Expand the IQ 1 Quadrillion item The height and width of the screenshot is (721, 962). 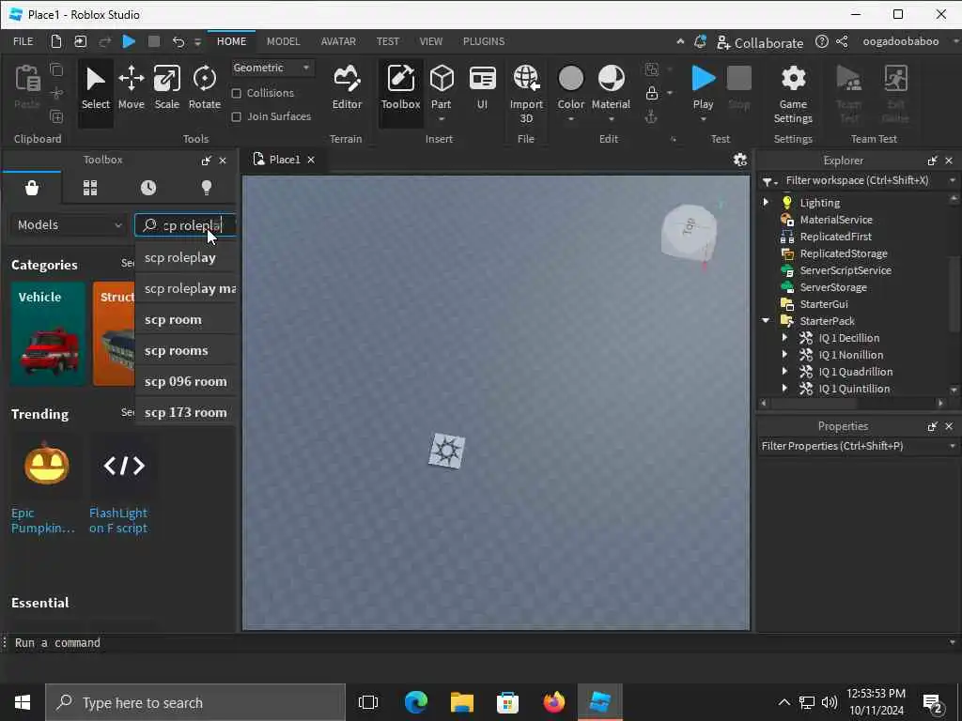point(784,371)
